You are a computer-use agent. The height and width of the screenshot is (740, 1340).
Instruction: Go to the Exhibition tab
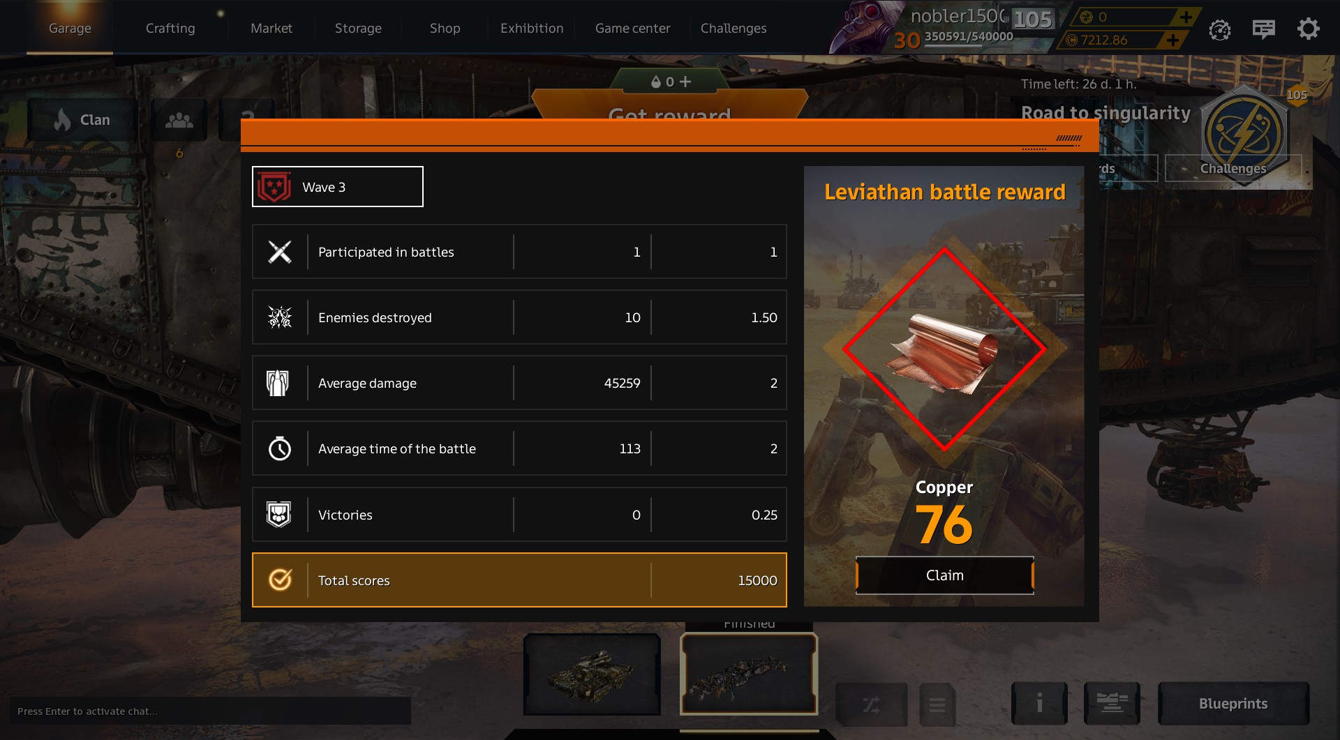coord(532,29)
